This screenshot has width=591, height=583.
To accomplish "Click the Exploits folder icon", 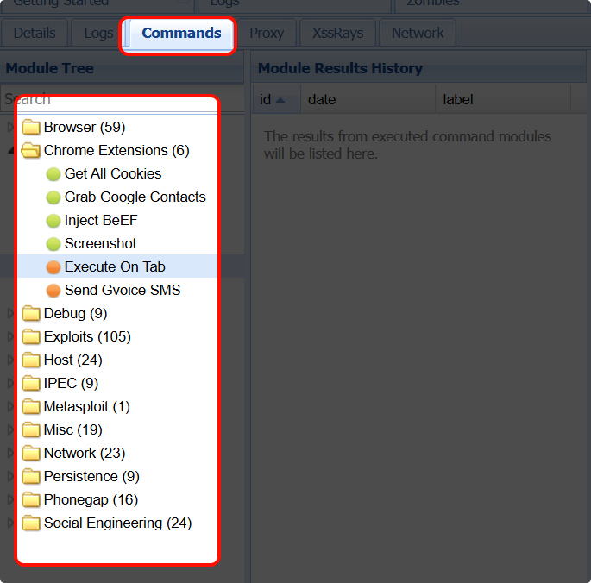I will [32, 337].
